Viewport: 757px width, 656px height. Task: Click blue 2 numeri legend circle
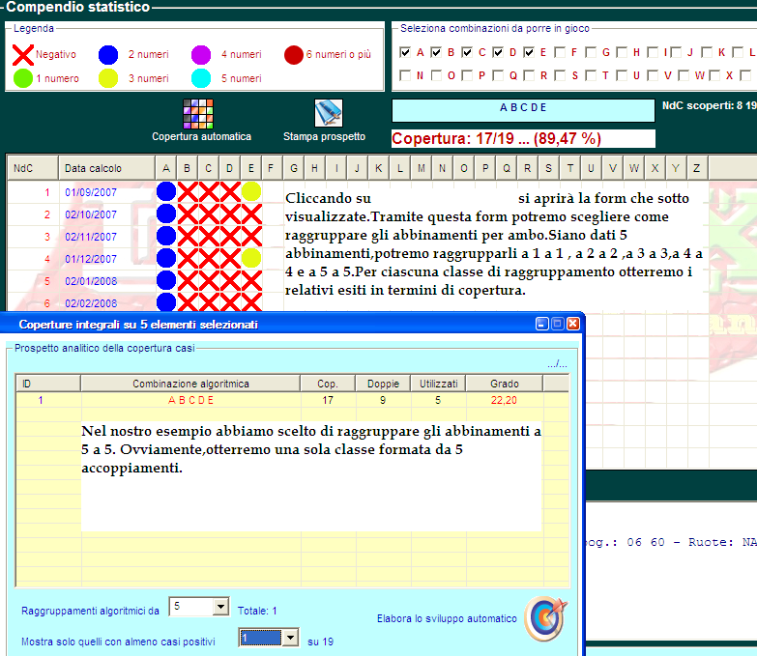coord(108,54)
